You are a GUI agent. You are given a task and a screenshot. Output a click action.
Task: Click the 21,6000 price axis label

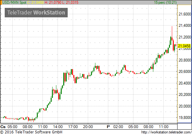[x=185, y=14]
